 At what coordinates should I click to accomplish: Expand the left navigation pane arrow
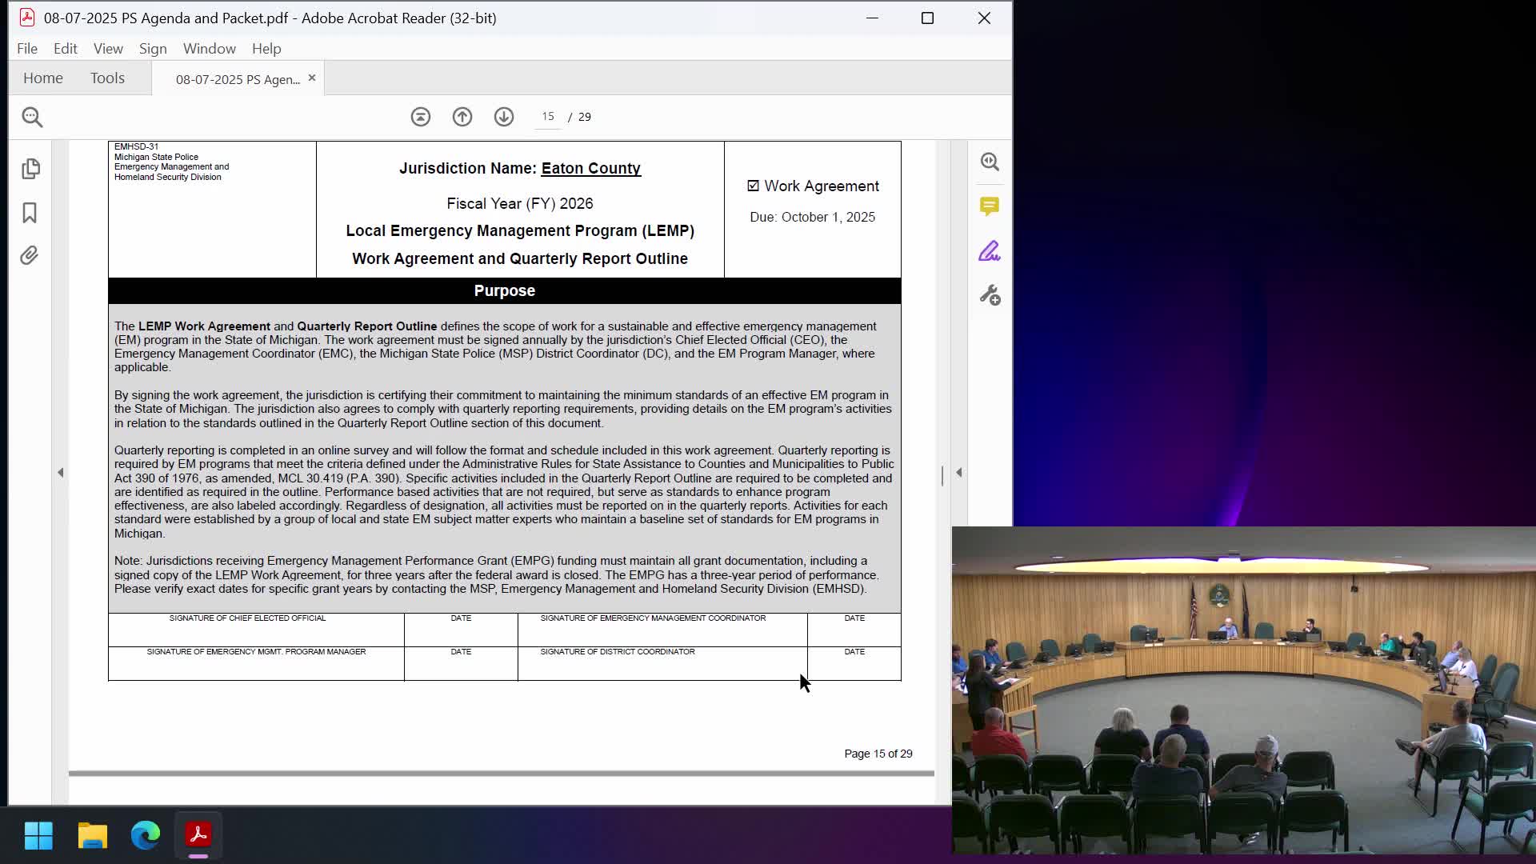[61, 473]
